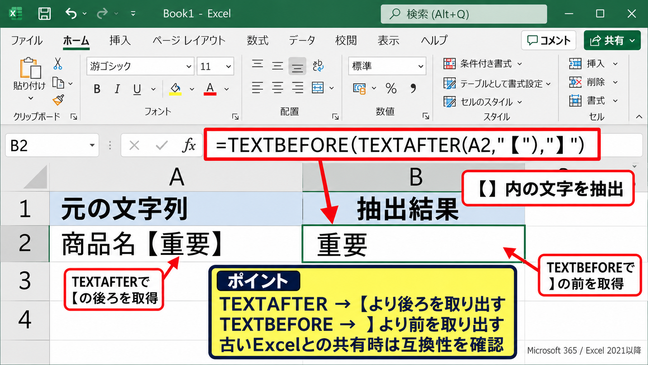The height and width of the screenshot is (365, 648).
Task: Apply accounting number format
Action: [x=359, y=88]
